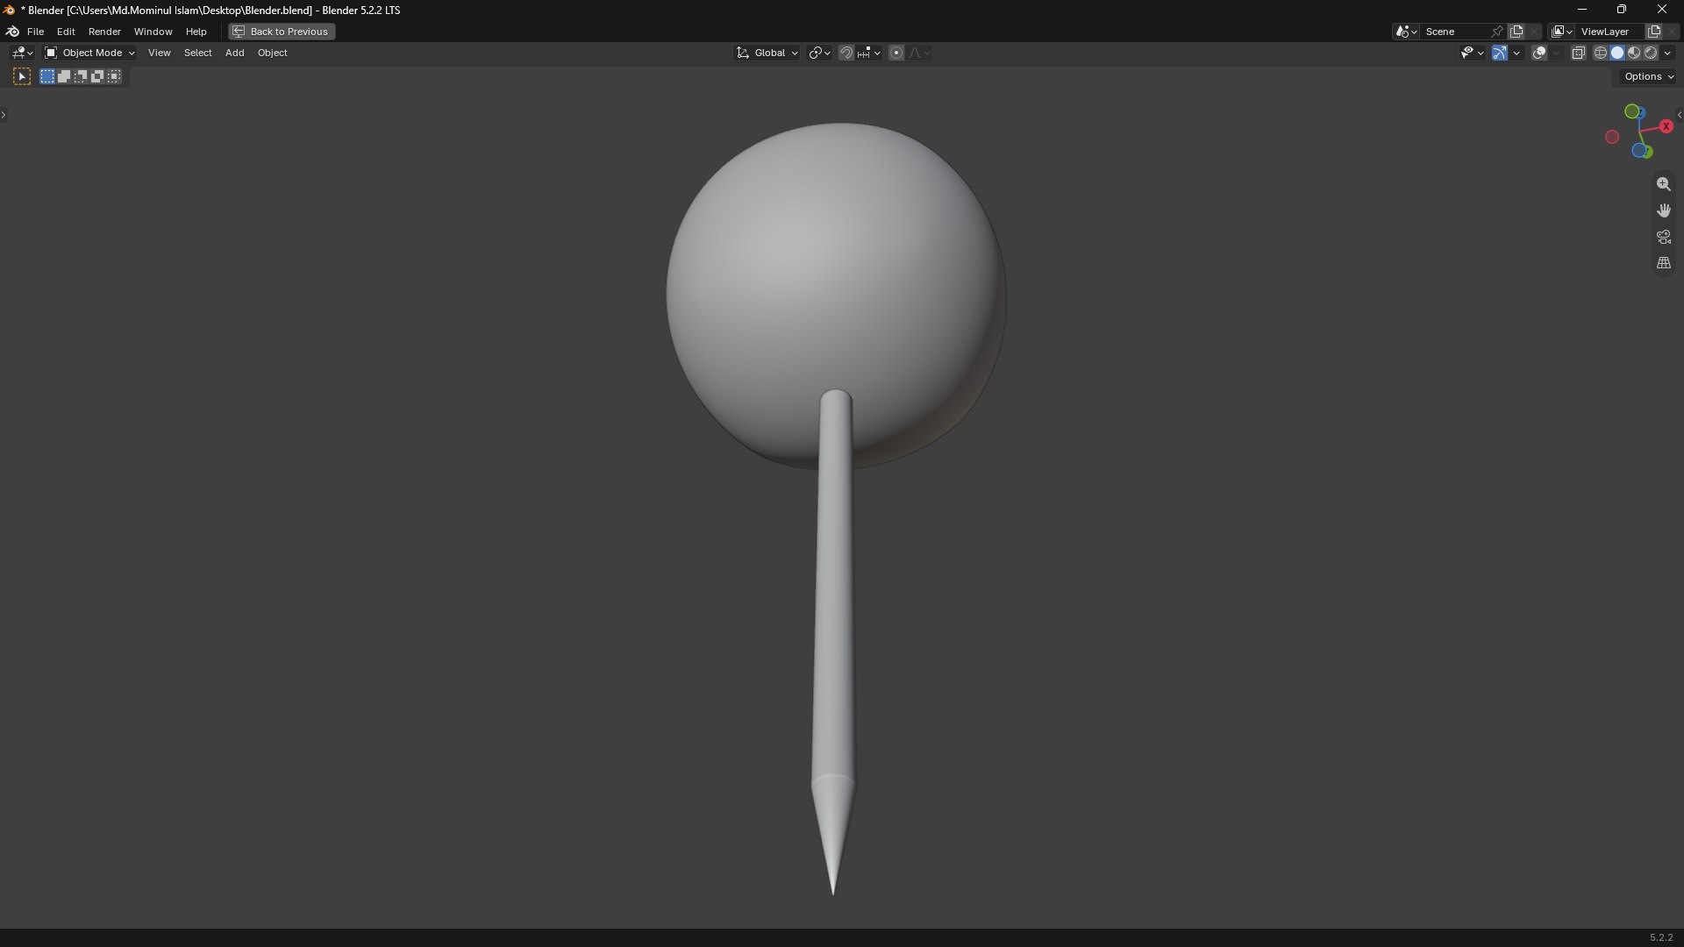Image resolution: width=1684 pixels, height=947 pixels.
Task: Switch to Wireframe viewport shading
Action: (1601, 53)
